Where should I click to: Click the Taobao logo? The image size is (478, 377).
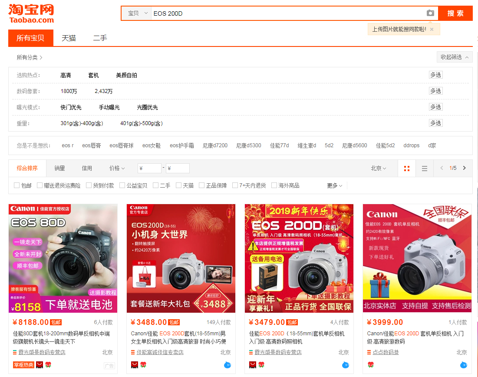(x=31, y=13)
